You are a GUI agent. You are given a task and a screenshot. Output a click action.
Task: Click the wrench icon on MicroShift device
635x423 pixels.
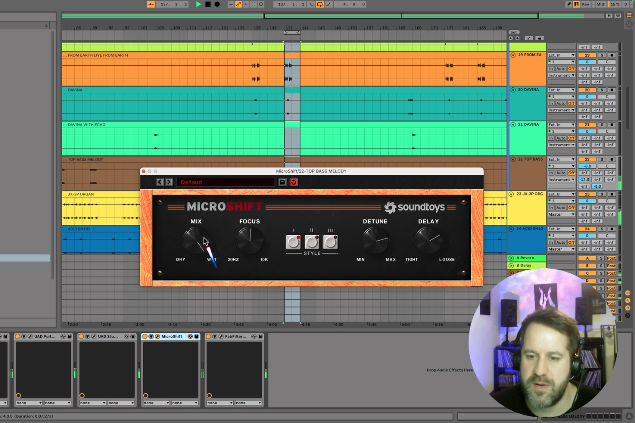[x=157, y=337]
